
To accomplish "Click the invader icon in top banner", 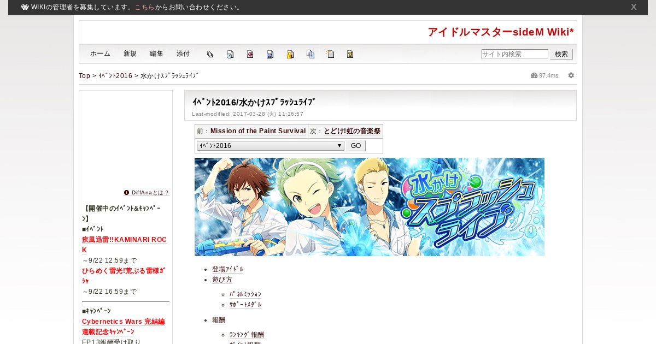I will (x=25, y=7).
